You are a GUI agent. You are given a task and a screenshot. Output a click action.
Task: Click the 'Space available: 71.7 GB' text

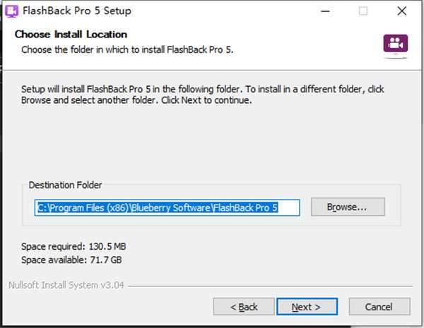(73, 260)
